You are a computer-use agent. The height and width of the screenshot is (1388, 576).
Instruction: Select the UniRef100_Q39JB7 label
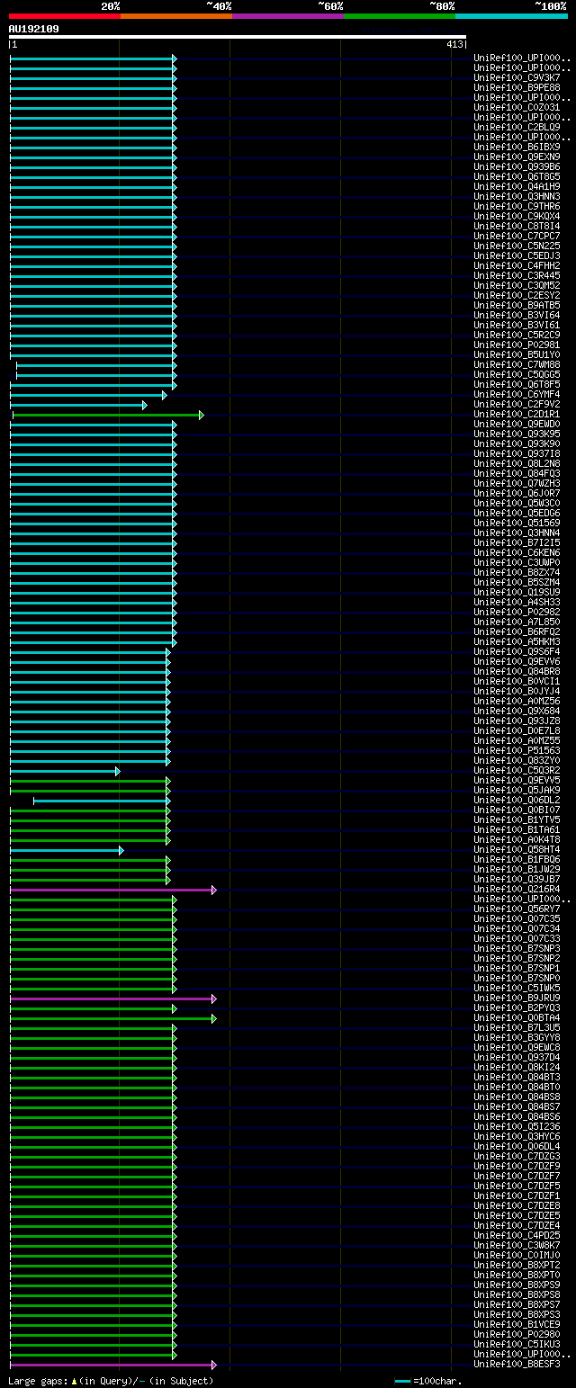pos(517,880)
